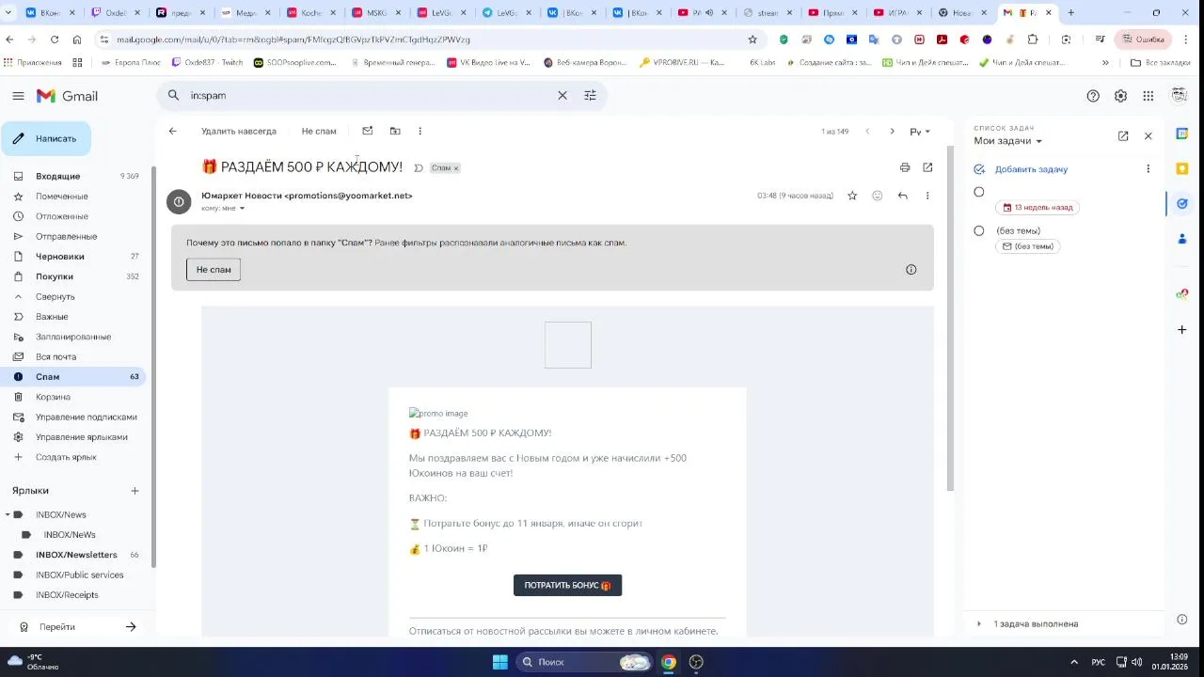This screenshot has width=1204, height=677.
Task: Collapse the INBOX/News label tree
Action: click(7, 514)
